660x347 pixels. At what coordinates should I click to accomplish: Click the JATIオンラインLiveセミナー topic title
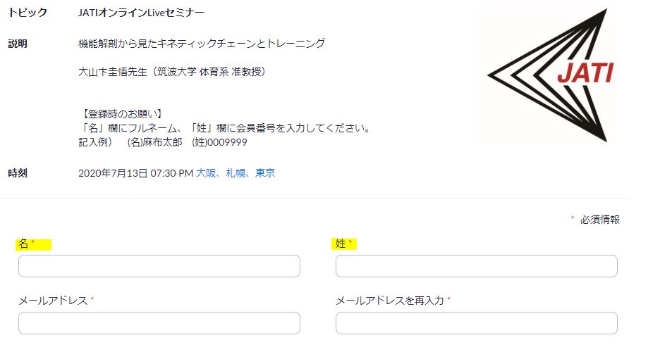click(142, 13)
